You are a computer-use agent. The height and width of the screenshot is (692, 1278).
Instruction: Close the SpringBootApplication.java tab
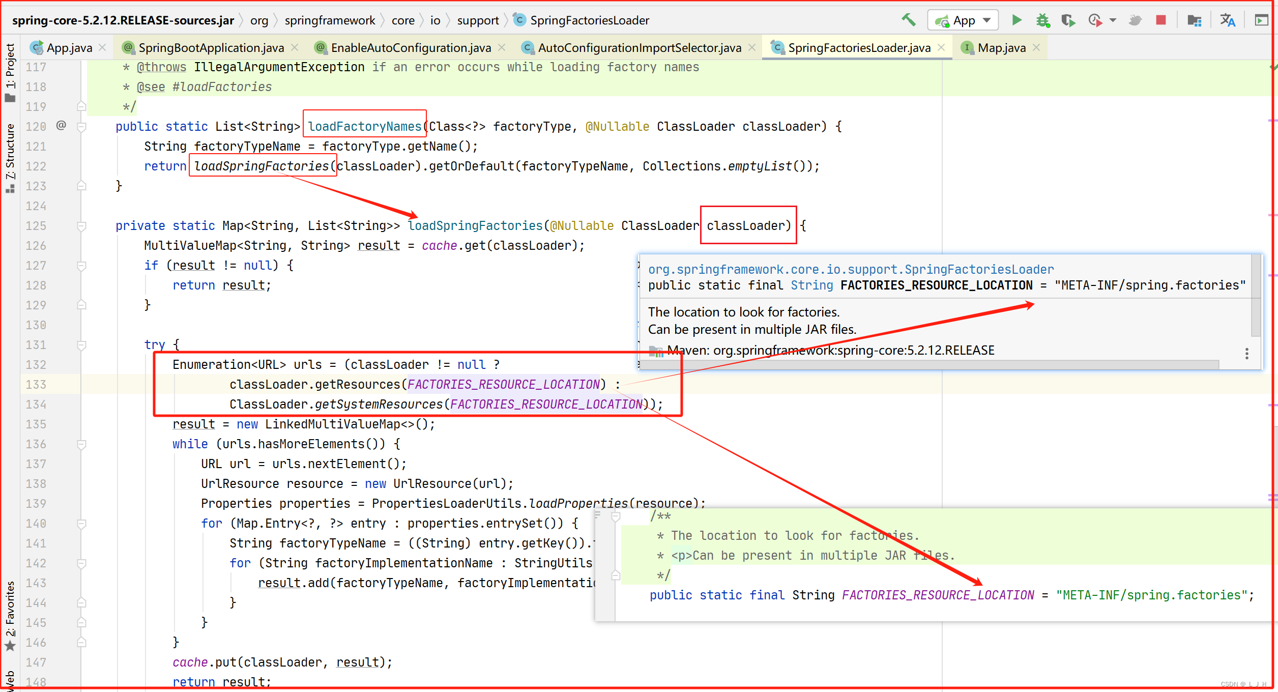294,47
